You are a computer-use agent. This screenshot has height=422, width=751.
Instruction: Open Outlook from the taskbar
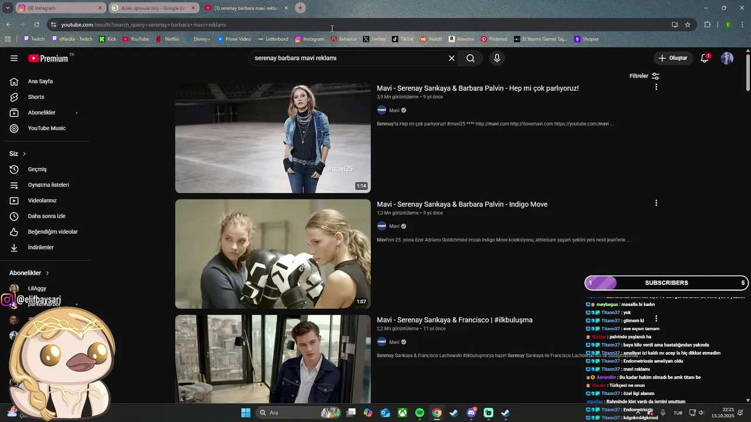385,413
